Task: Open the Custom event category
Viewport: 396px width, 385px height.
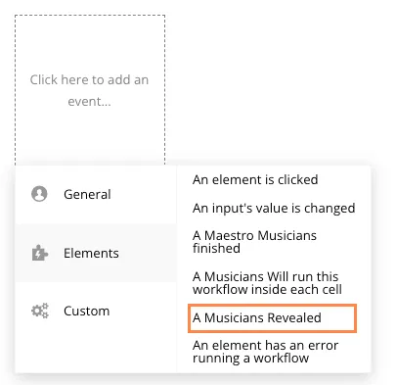Action: coord(96,311)
